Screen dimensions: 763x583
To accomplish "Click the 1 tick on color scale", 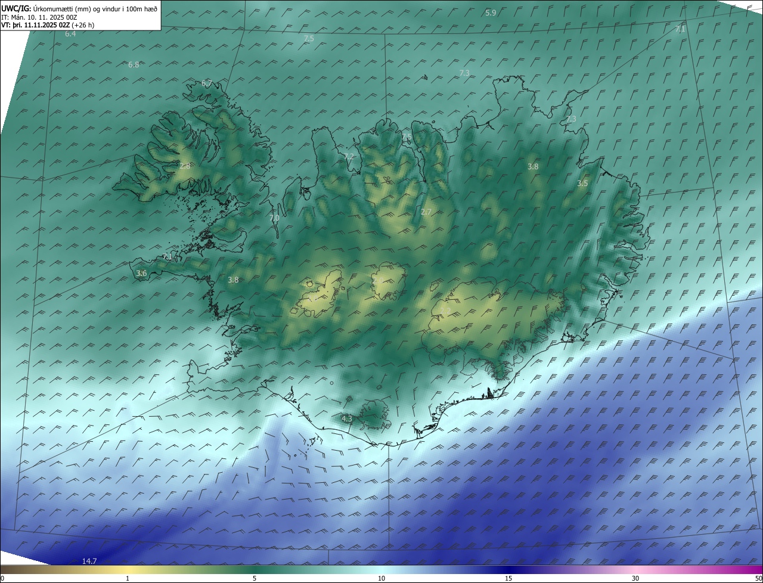I will pos(128,578).
